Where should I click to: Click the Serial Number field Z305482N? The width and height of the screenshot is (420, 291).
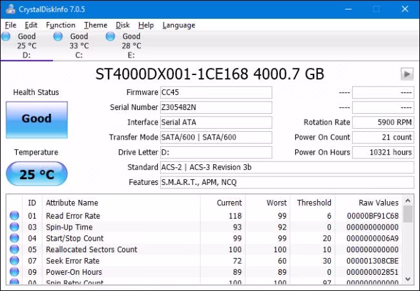(x=216, y=107)
